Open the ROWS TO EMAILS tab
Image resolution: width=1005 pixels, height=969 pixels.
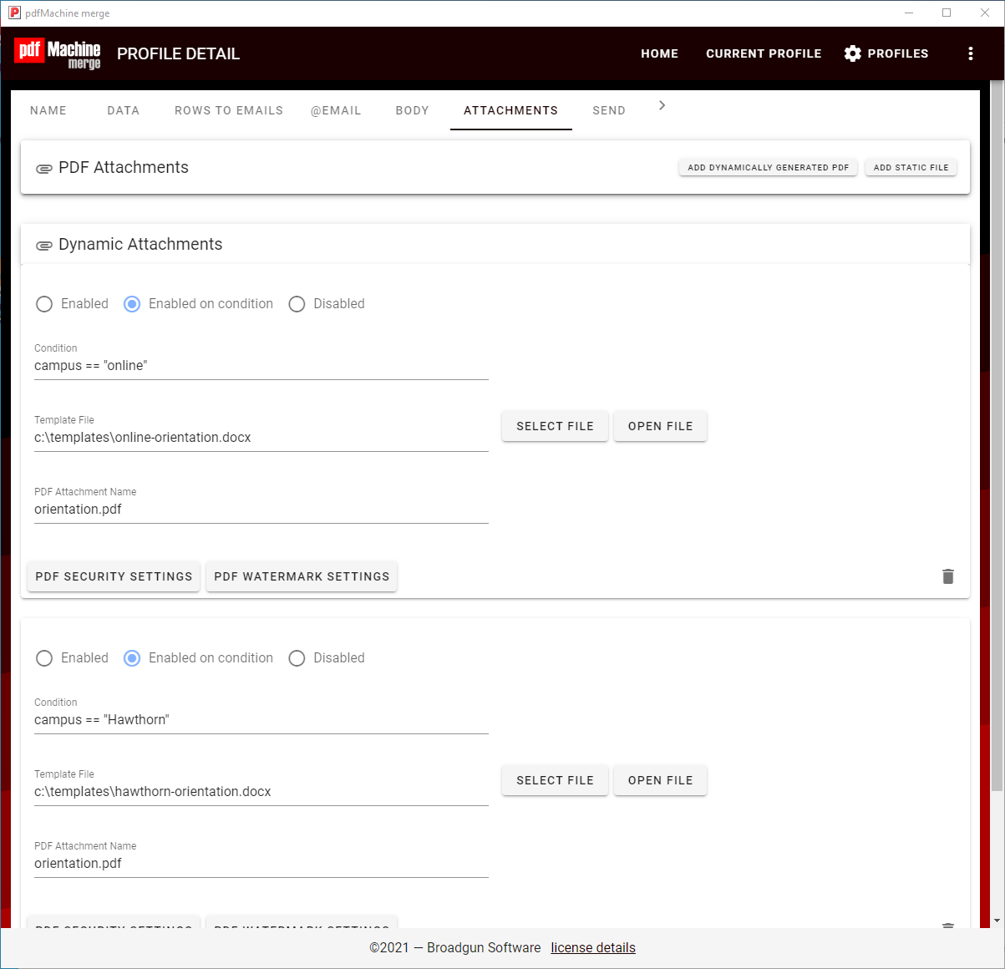click(229, 110)
